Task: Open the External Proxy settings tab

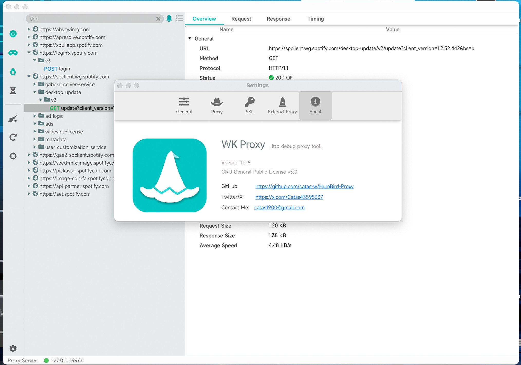Action: [x=282, y=105]
